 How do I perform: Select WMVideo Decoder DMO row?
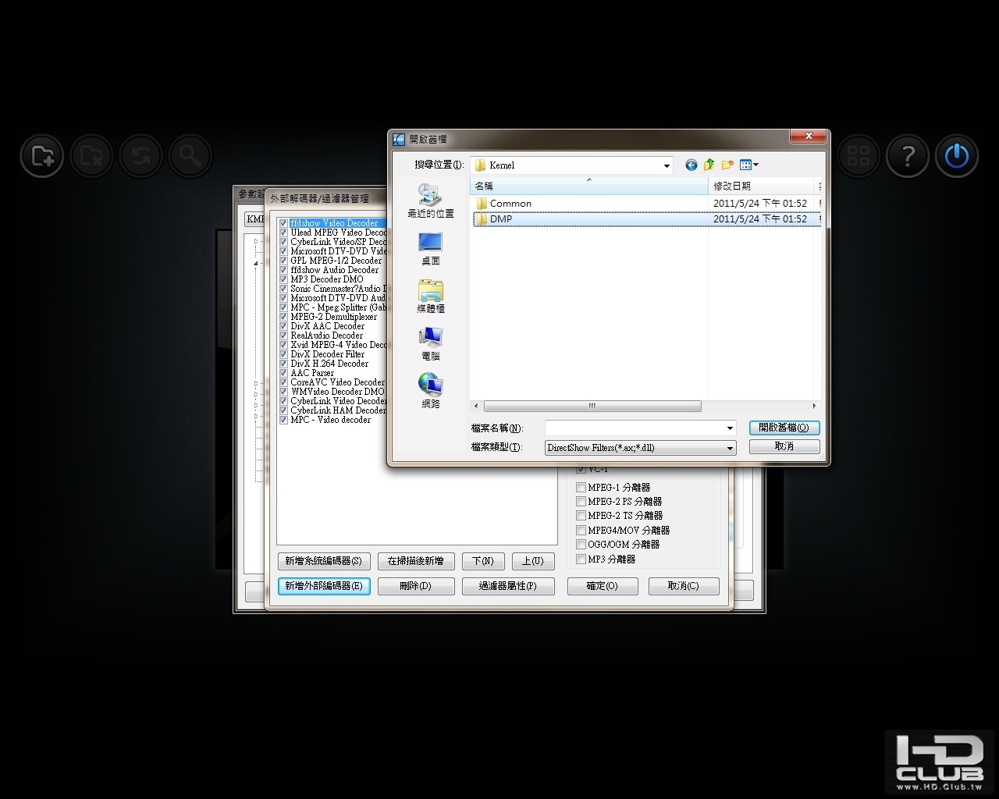337,392
